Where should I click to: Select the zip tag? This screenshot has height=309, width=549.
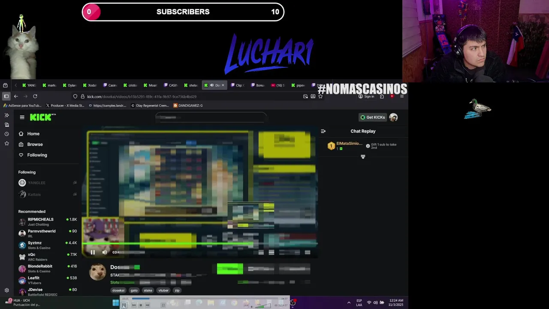pos(177,291)
